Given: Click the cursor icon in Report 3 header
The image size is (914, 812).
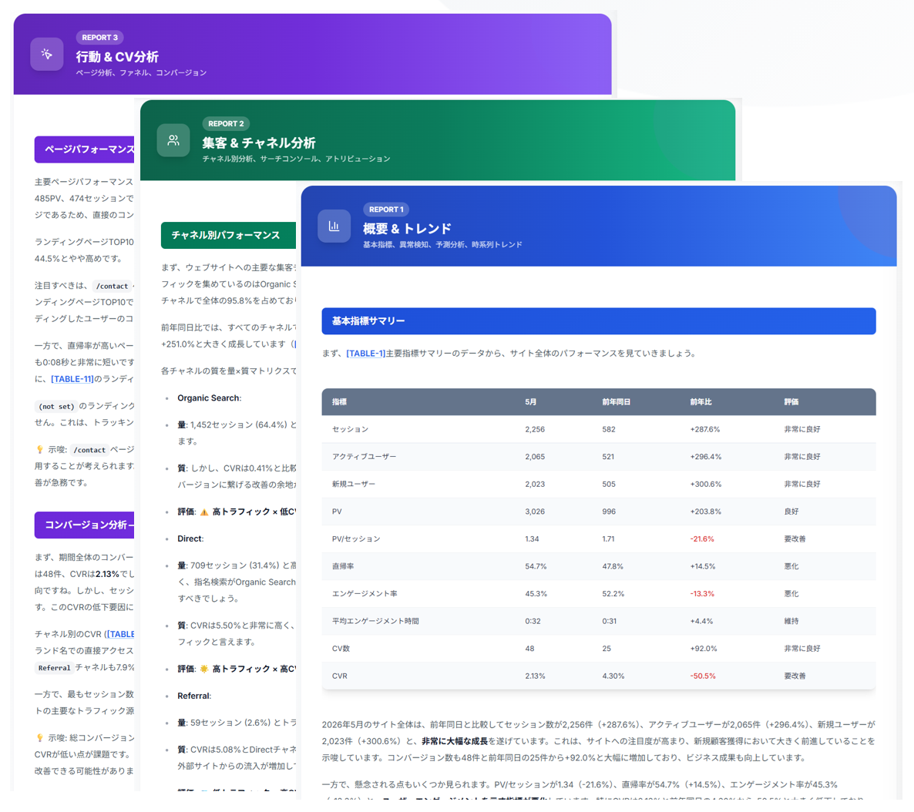Looking at the screenshot, I should pos(47,54).
